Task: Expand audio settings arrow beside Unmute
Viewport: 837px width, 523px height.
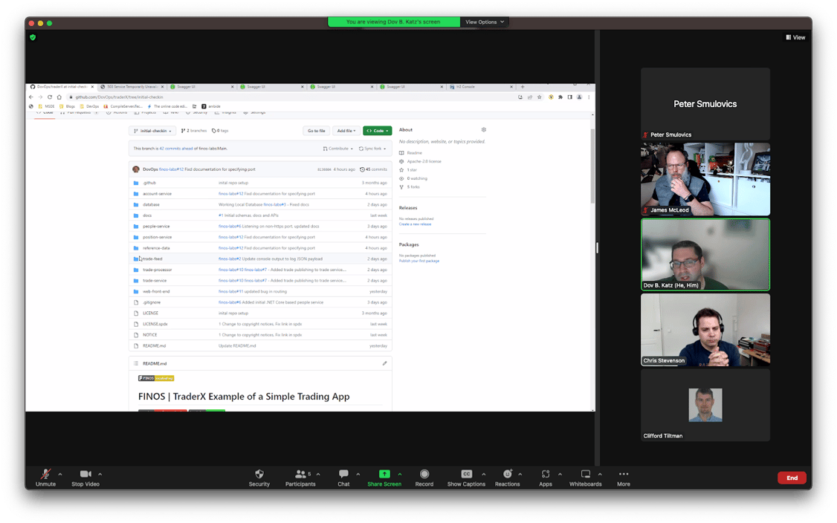Action: coord(60,474)
